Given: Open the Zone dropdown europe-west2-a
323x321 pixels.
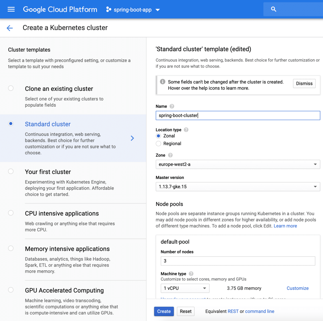Looking at the screenshot, I should [x=238, y=164].
